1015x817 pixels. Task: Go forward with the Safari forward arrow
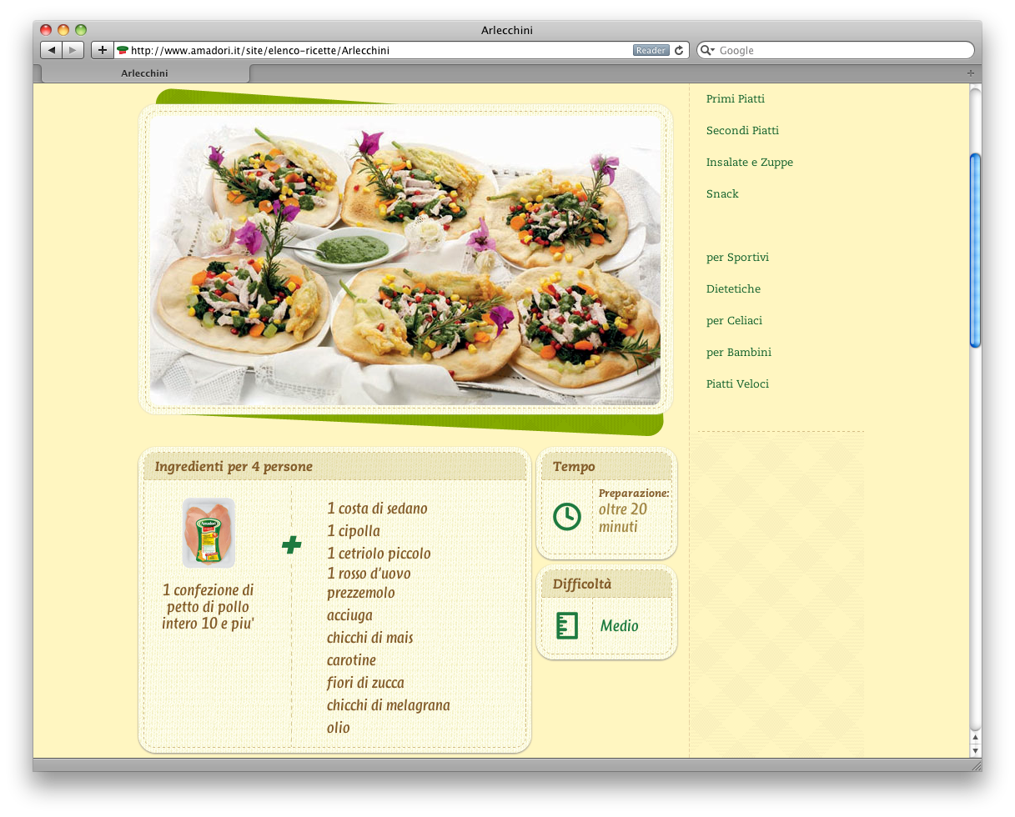pyautogui.click(x=73, y=50)
